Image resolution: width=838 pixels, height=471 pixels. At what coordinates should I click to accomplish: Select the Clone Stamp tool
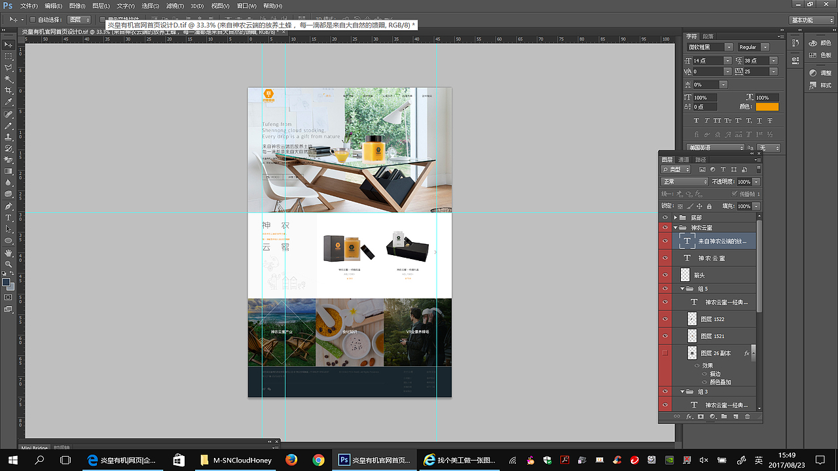(9, 137)
